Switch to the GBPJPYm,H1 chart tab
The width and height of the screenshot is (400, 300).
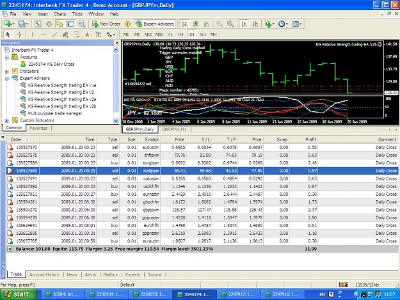pyautogui.click(x=174, y=129)
